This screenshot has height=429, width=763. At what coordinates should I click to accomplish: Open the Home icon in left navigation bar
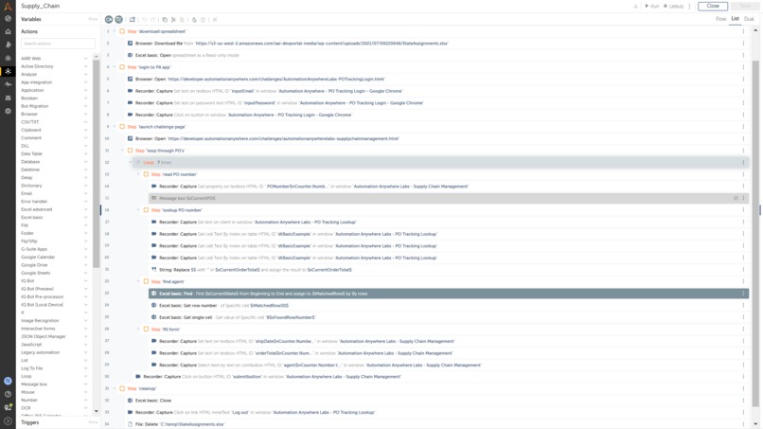[8, 31]
